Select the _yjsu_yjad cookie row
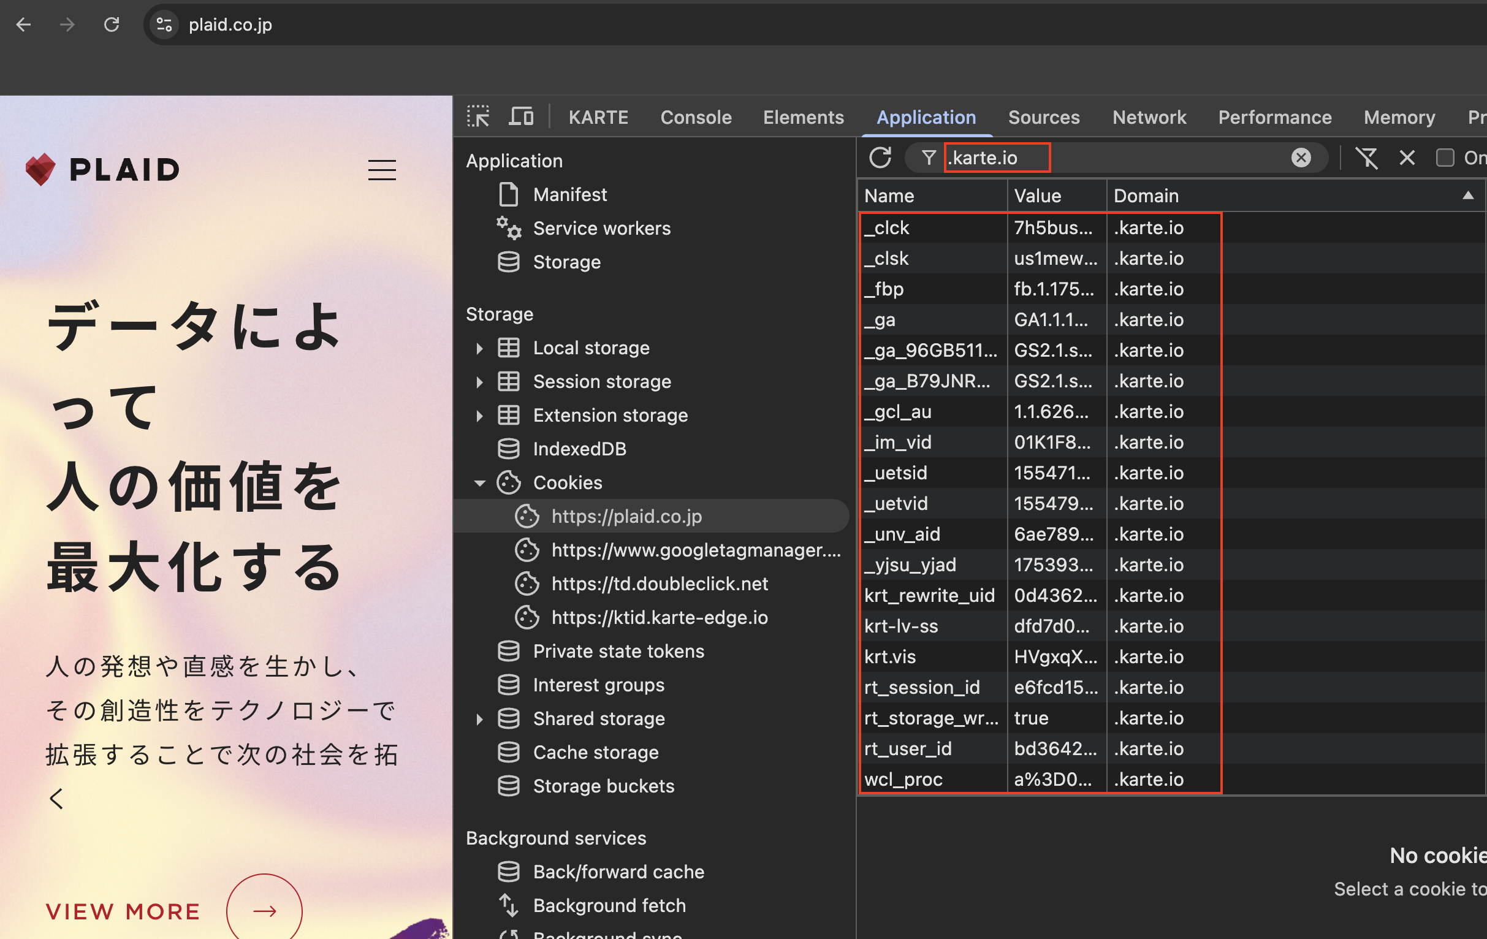Viewport: 1487px width, 939px height. pos(1171,565)
